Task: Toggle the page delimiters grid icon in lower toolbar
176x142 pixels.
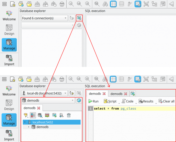Action: 121,79
